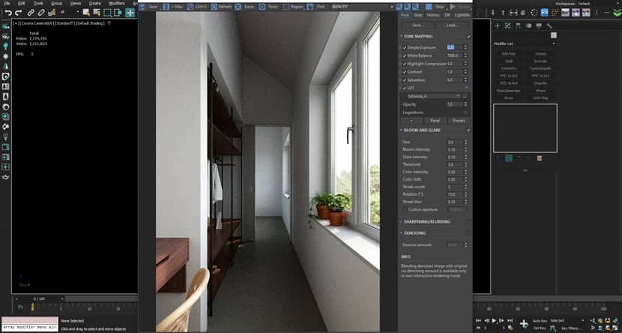Disable the Bloom and Glare checkbox

[x=468, y=130]
